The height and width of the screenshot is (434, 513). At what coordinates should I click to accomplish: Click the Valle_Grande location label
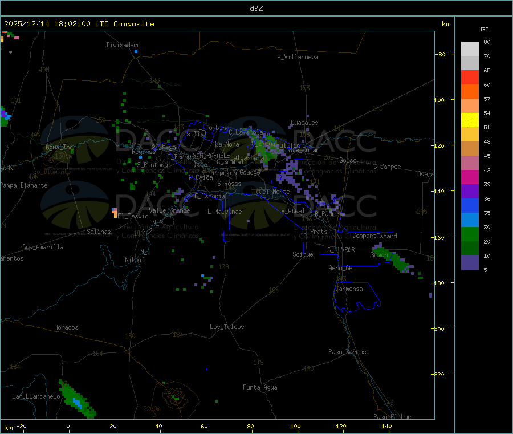click(x=169, y=210)
